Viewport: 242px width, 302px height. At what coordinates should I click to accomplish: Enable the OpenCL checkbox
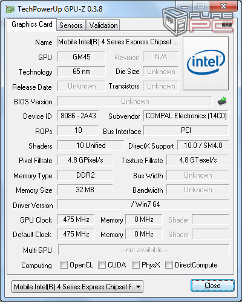64,264
